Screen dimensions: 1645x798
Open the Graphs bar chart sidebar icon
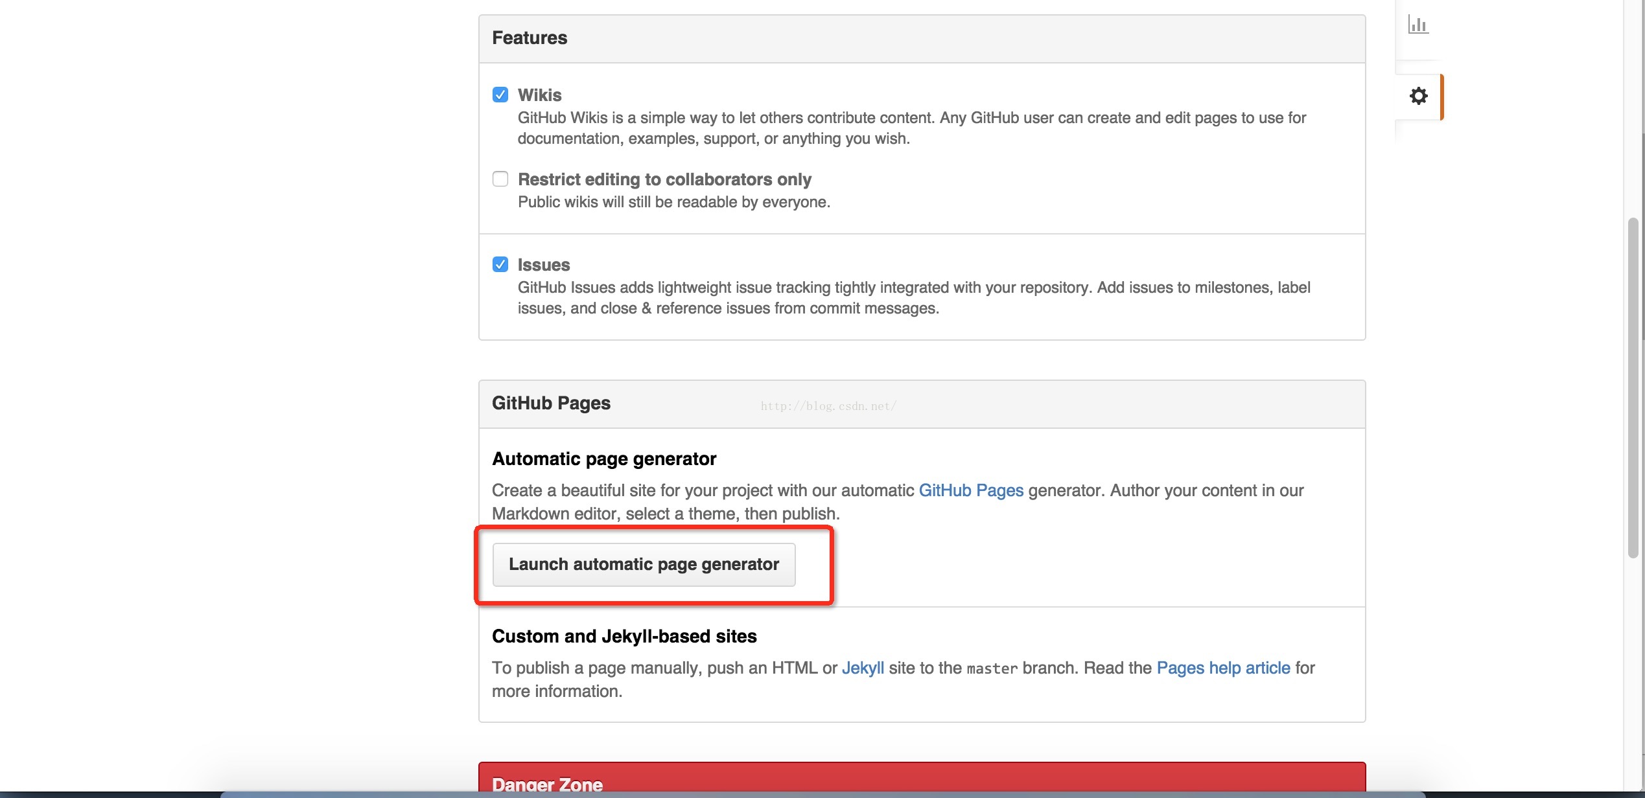coord(1418,25)
